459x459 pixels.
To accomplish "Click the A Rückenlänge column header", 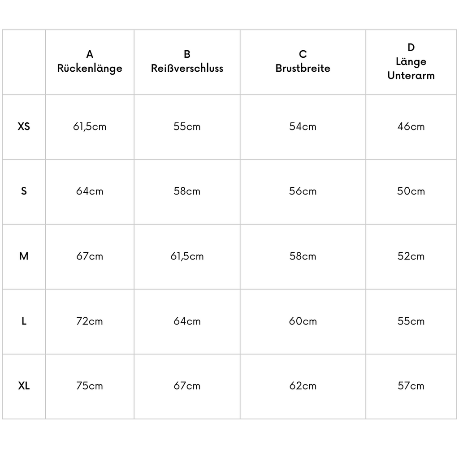I will pos(90,61).
